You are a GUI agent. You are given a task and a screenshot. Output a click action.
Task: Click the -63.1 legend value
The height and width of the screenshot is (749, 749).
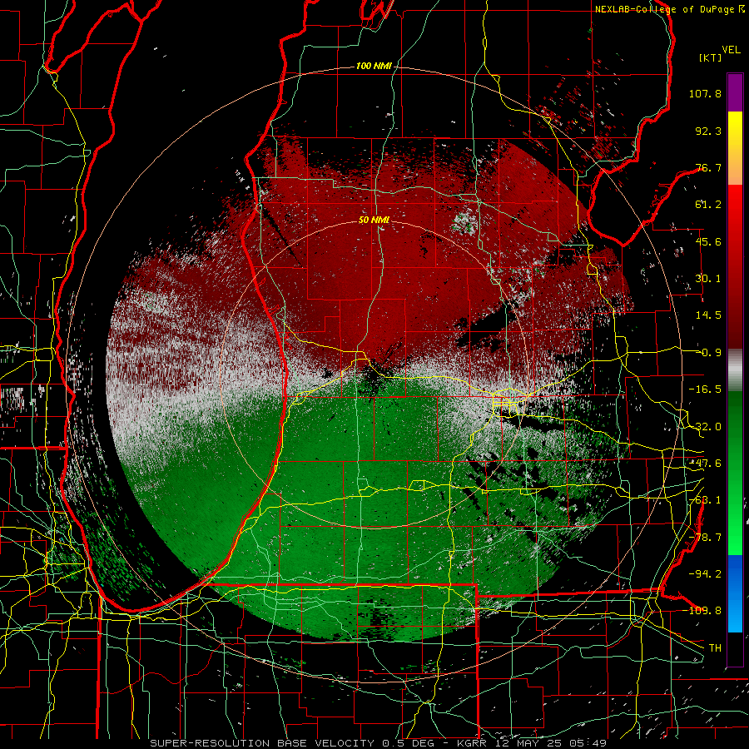click(x=705, y=500)
